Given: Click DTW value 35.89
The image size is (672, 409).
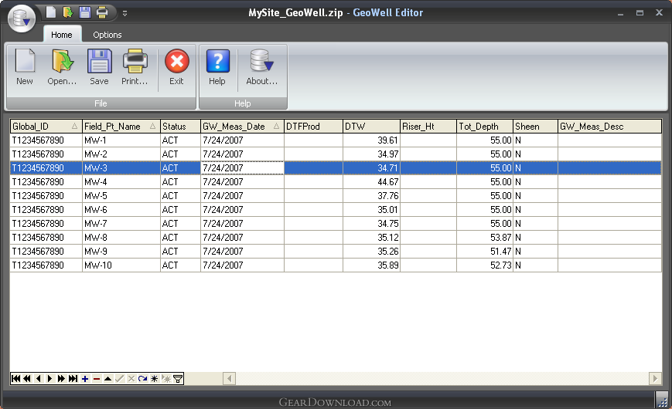Looking at the screenshot, I should (371, 265).
